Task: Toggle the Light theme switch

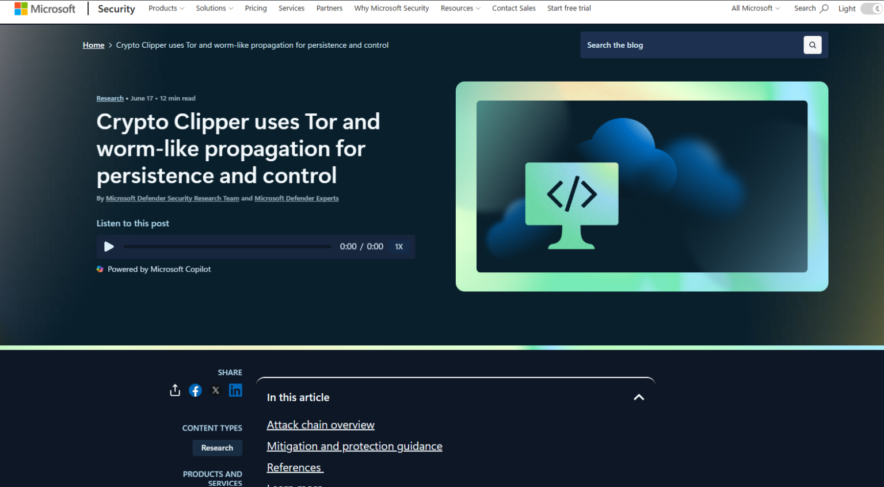Action: pyautogui.click(x=872, y=9)
